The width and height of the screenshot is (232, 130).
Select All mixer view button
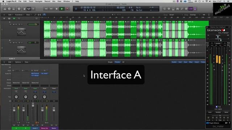(123, 62)
